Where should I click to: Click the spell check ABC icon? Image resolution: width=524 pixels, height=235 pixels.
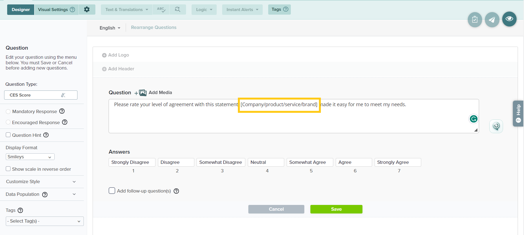pyautogui.click(x=161, y=10)
